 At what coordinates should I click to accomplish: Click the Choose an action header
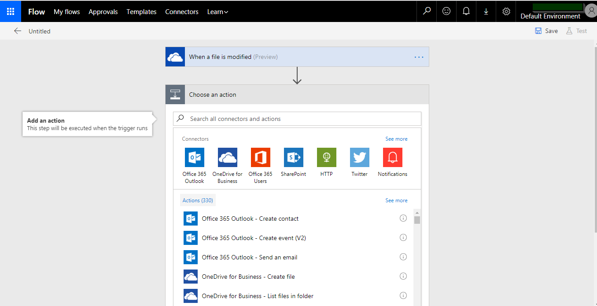tap(297, 95)
